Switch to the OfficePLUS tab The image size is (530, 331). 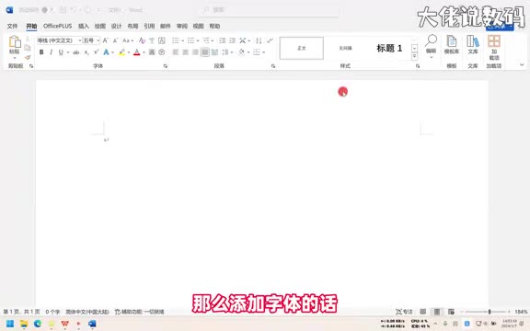57,26
